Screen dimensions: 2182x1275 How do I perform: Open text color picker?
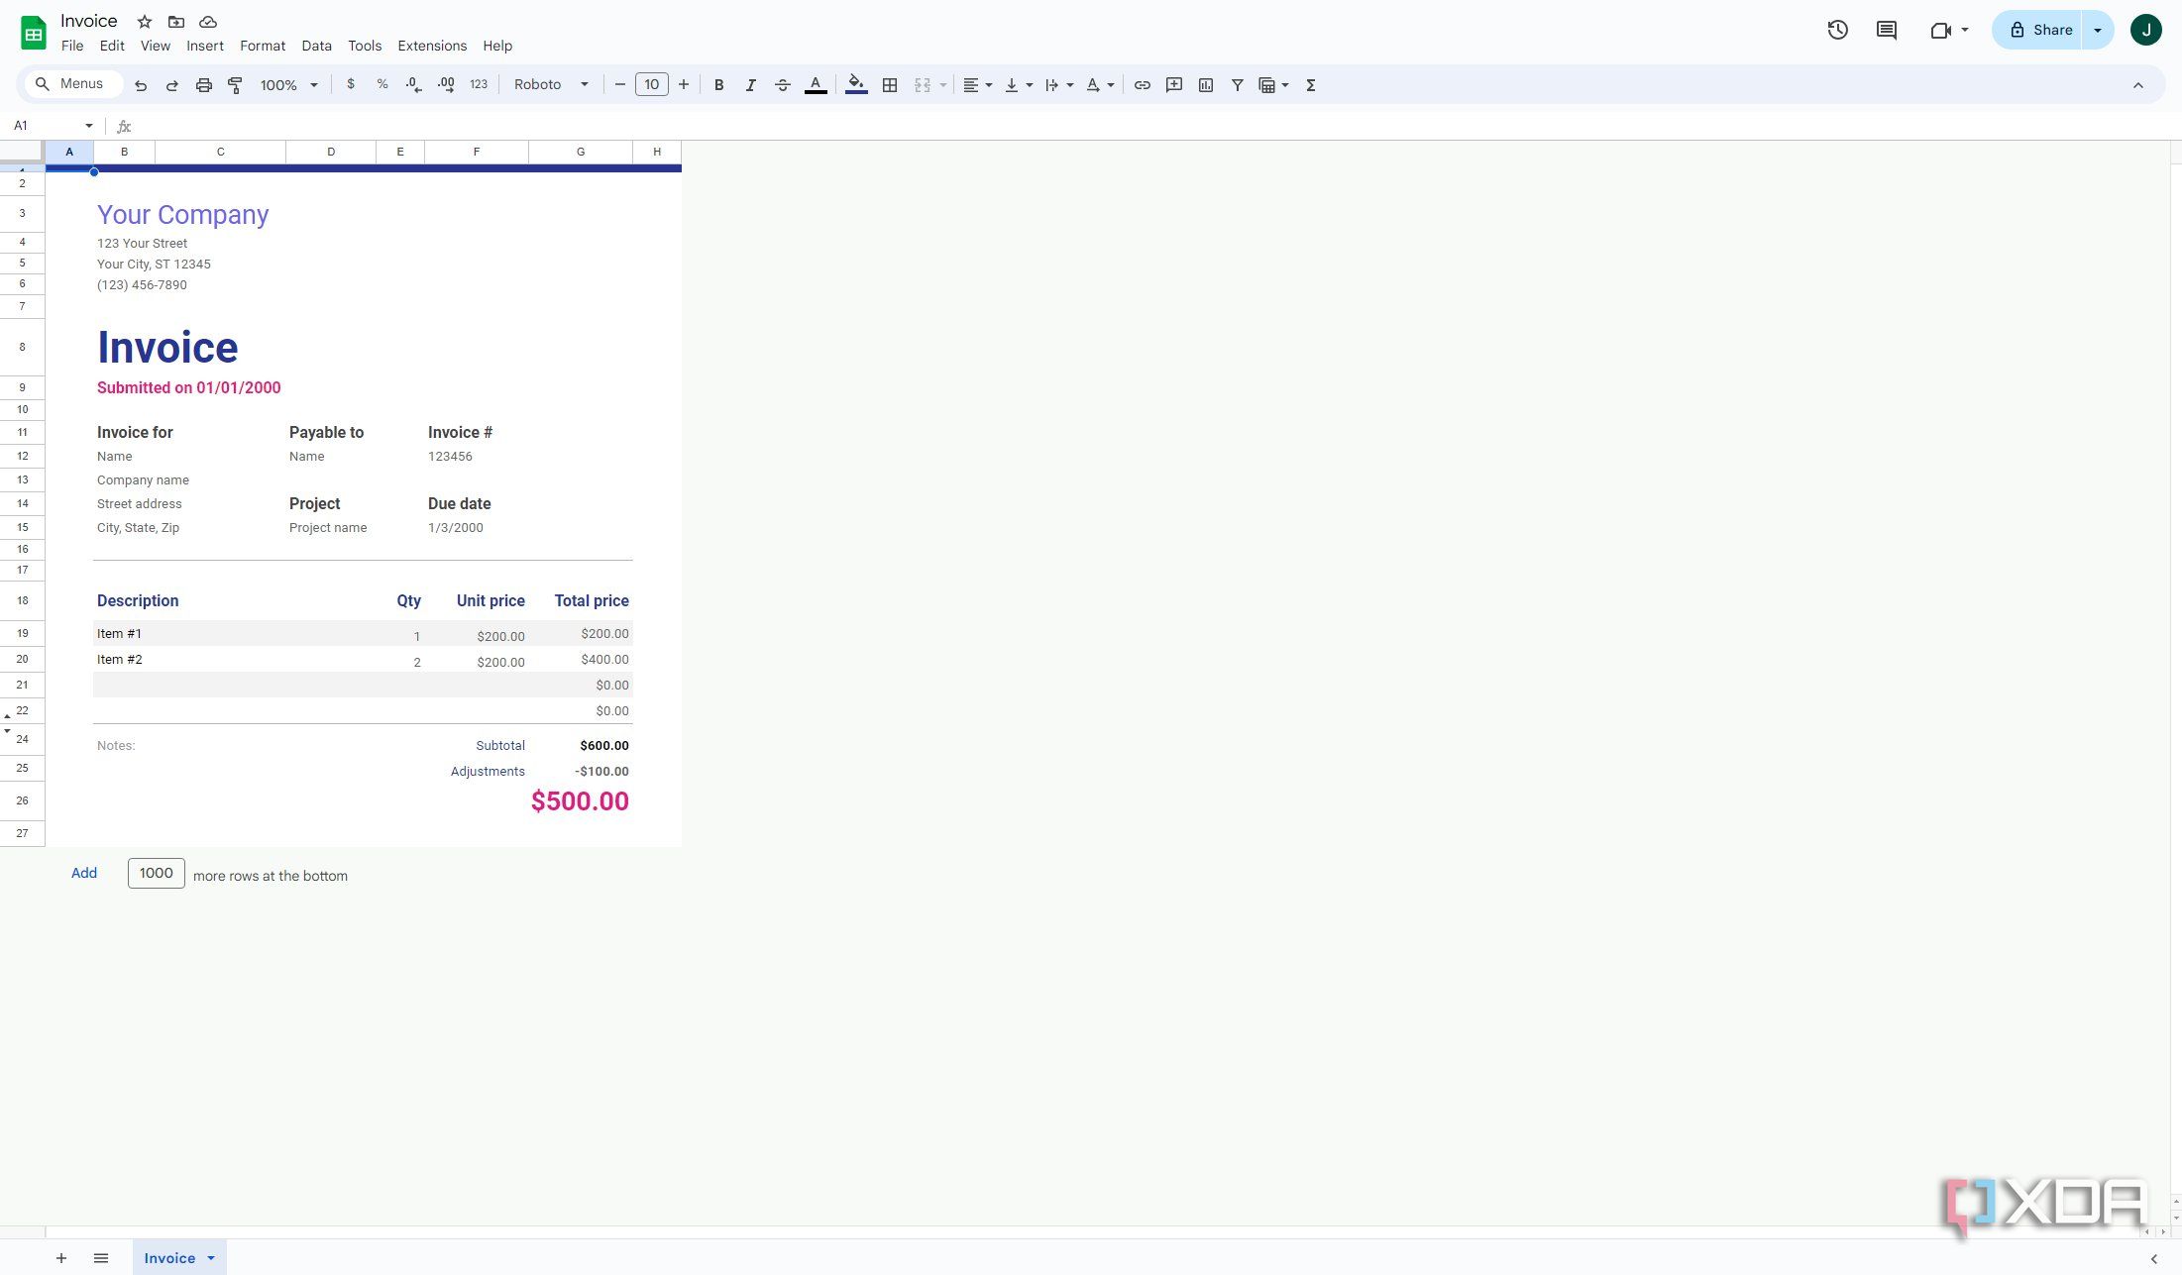tap(816, 85)
